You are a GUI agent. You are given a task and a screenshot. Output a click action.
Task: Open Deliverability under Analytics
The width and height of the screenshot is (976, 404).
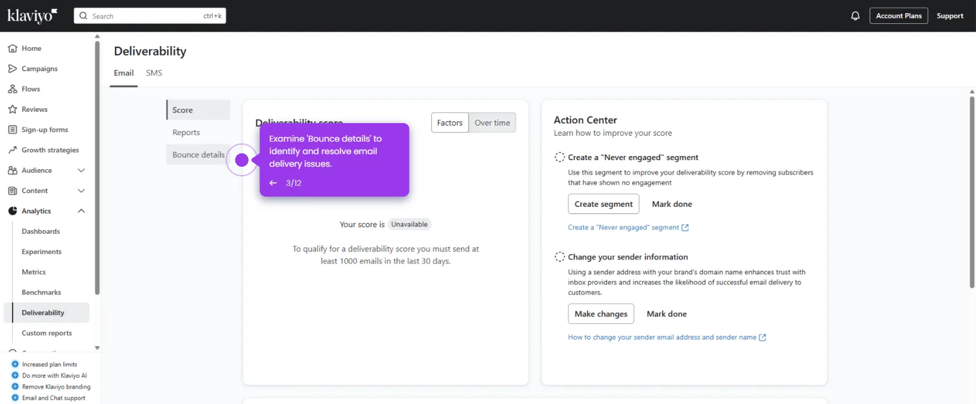47,313
